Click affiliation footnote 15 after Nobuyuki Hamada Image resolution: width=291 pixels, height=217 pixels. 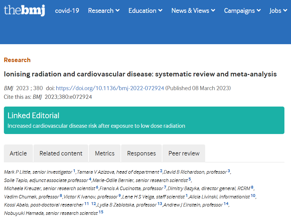[101, 212]
